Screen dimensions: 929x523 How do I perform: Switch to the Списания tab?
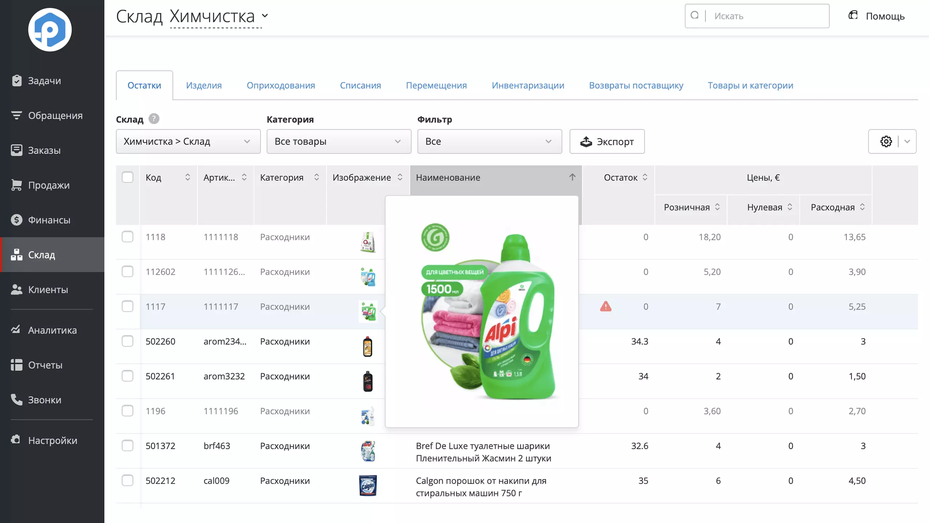tap(360, 85)
